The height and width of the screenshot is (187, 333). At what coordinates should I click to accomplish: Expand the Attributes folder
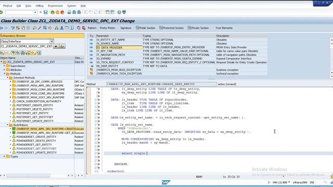click(x=5, y=70)
